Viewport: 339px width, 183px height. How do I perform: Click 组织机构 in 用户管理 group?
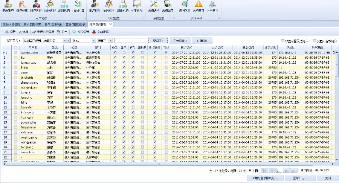point(64,6)
